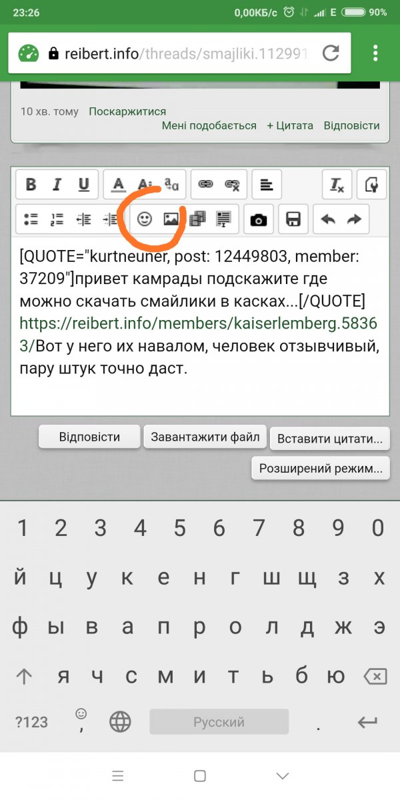Image resolution: width=400 pixels, height=800 pixels.
Task: Insert a numbered list
Action: [57, 219]
